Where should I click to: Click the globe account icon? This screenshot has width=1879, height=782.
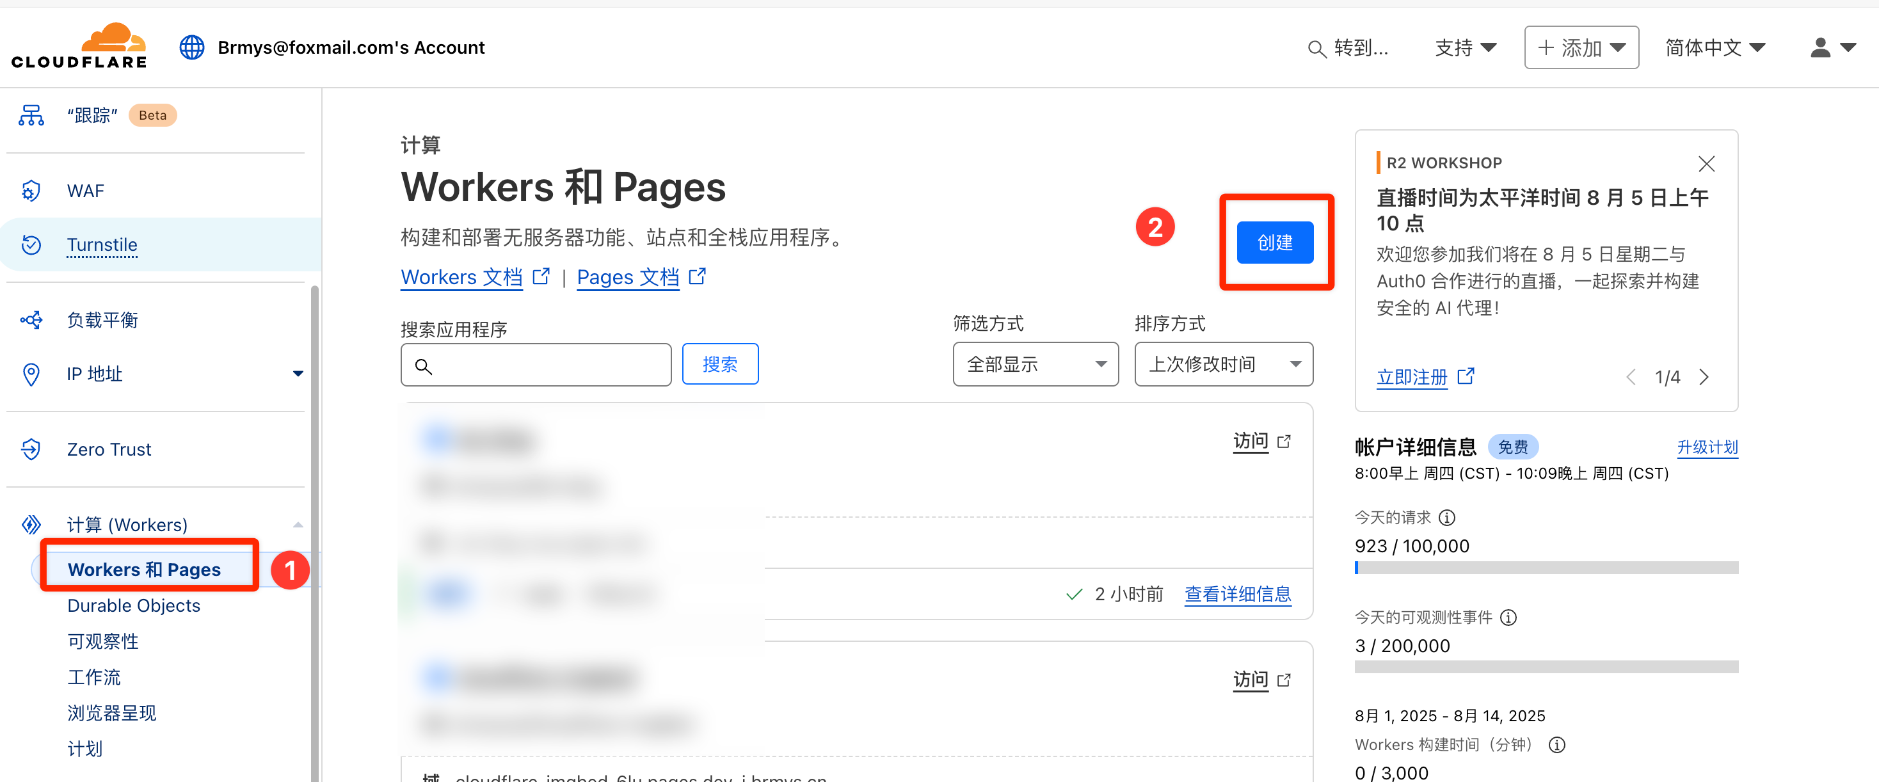[192, 47]
